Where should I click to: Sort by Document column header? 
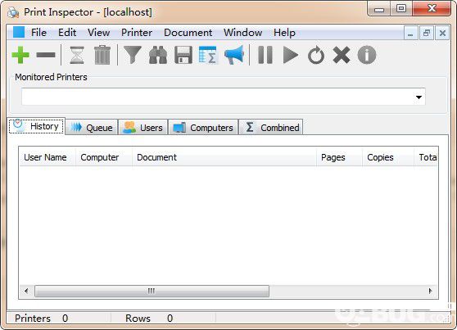(x=224, y=157)
